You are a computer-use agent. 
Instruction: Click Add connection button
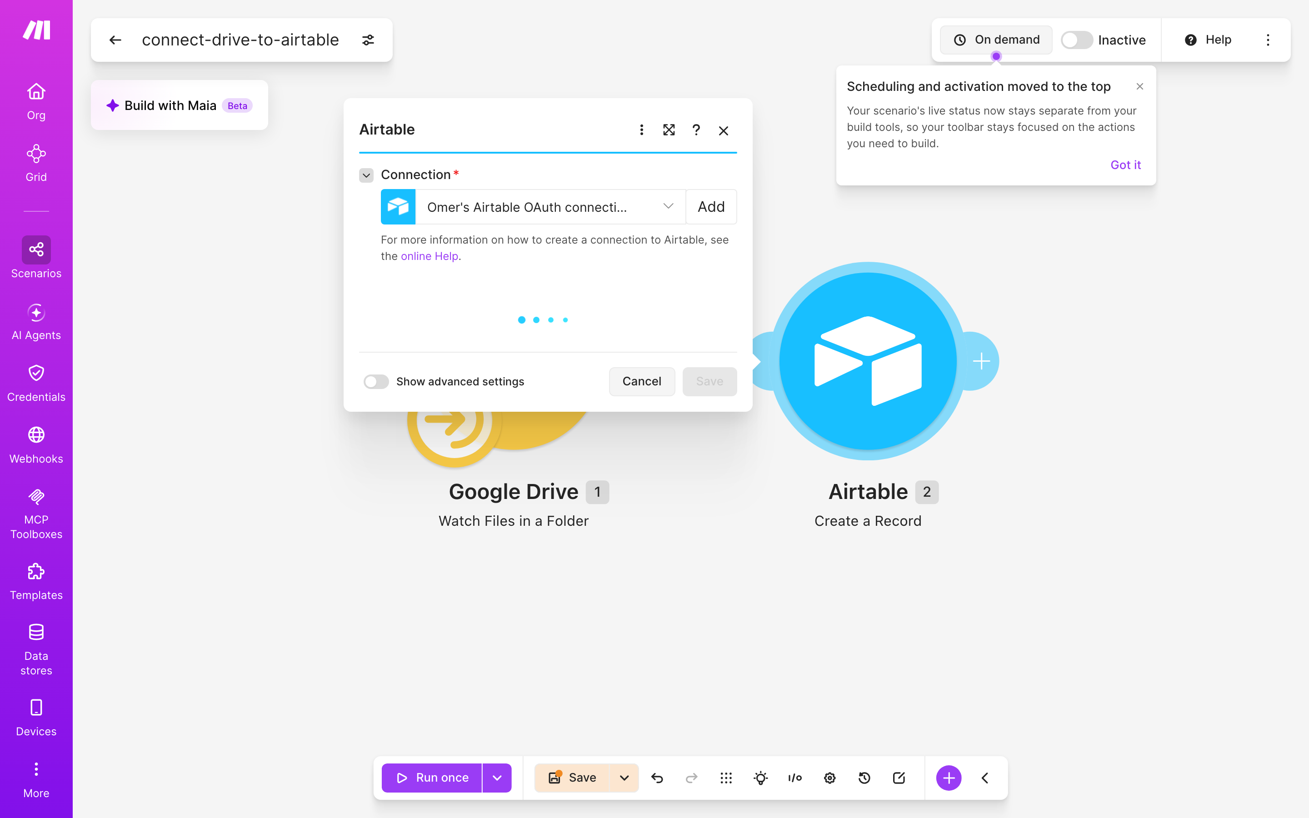711,207
